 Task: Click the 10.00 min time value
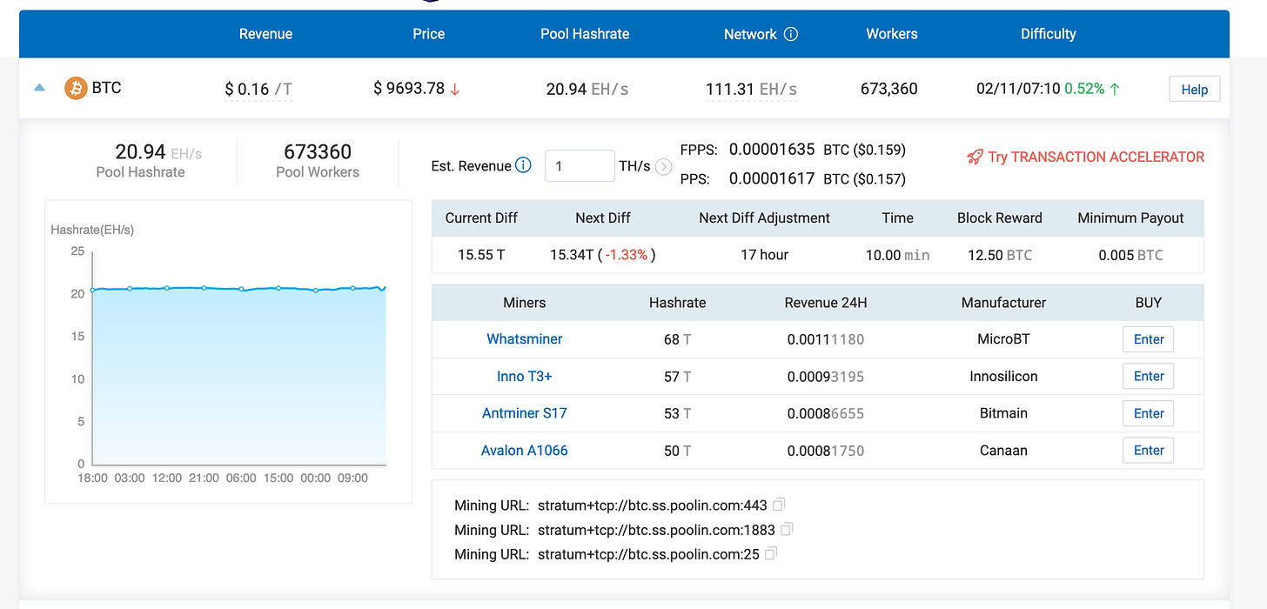click(897, 255)
